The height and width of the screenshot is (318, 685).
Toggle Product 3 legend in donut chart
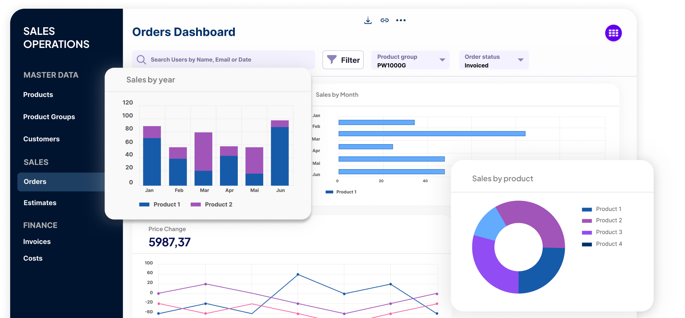click(602, 232)
